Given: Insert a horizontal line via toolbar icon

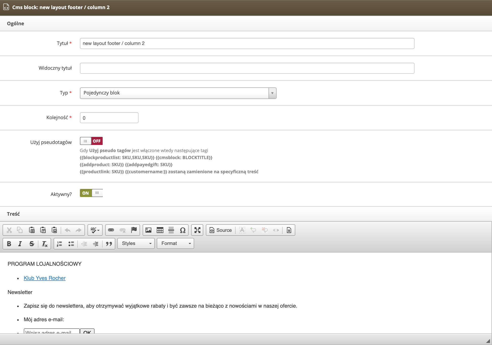Looking at the screenshot, I should 171,230.
